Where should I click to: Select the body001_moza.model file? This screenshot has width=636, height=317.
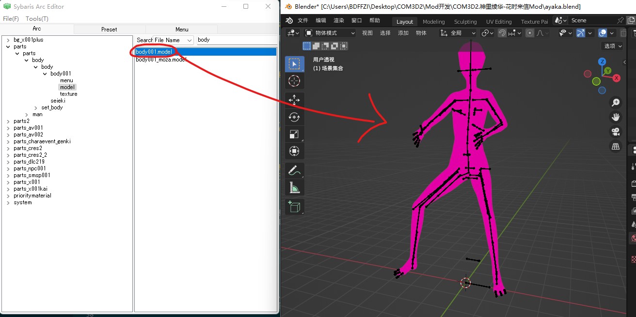click(x=161, y=60)
